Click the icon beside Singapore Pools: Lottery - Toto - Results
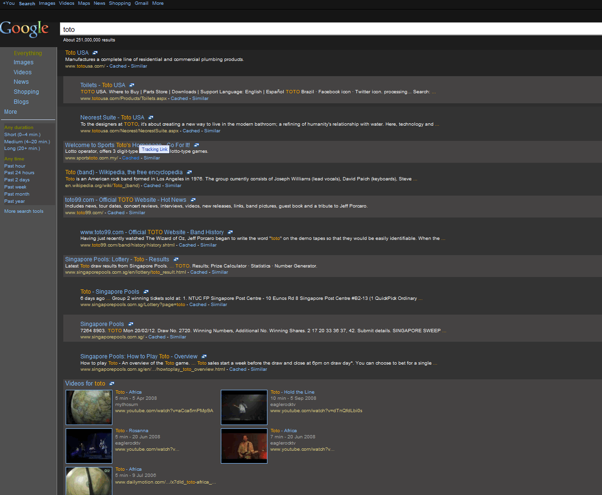This screenshot has height=495, width=602. coord(176,259)
